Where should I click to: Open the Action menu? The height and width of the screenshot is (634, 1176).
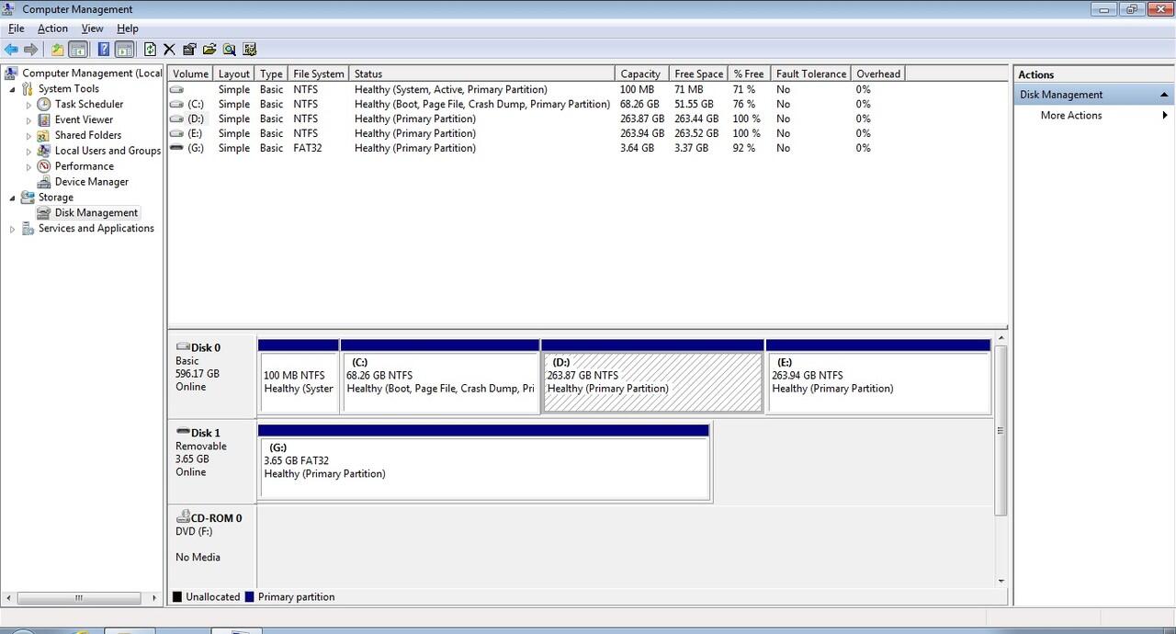click(52, 28)
